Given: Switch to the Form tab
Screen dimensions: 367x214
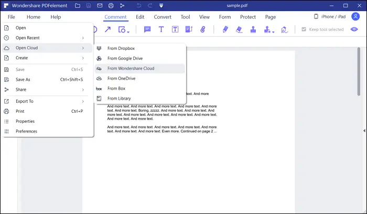Looking at the screenshot, I should [225, 17].
